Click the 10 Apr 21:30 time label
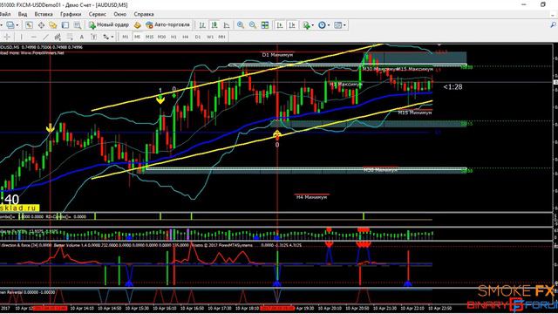Screen dimensions: 558x314 384,308
